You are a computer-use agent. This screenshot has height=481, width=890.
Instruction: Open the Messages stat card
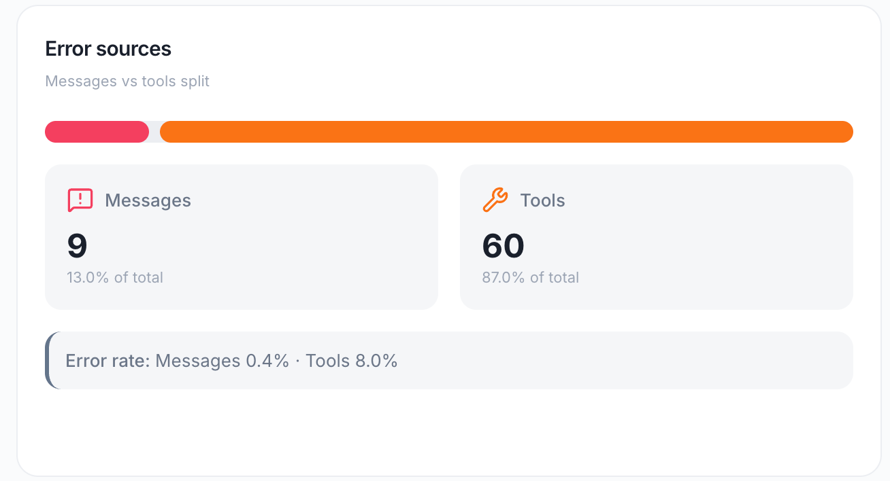coord(242,237)
